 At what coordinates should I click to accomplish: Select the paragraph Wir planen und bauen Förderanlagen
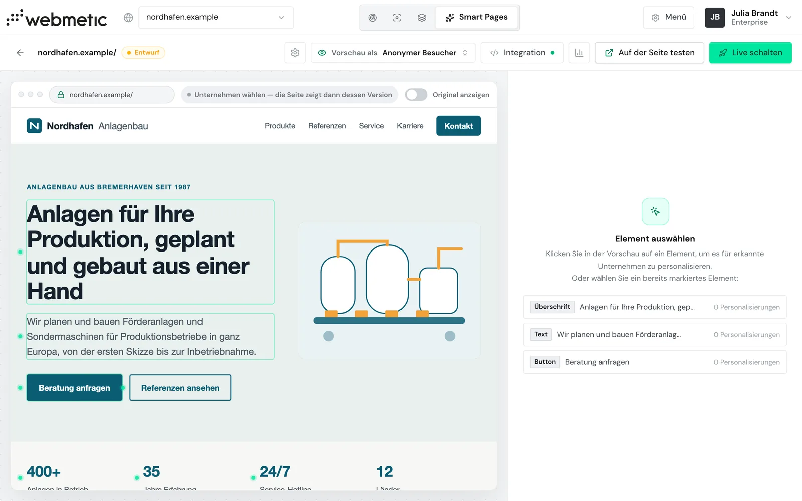(x=150, y=336)
